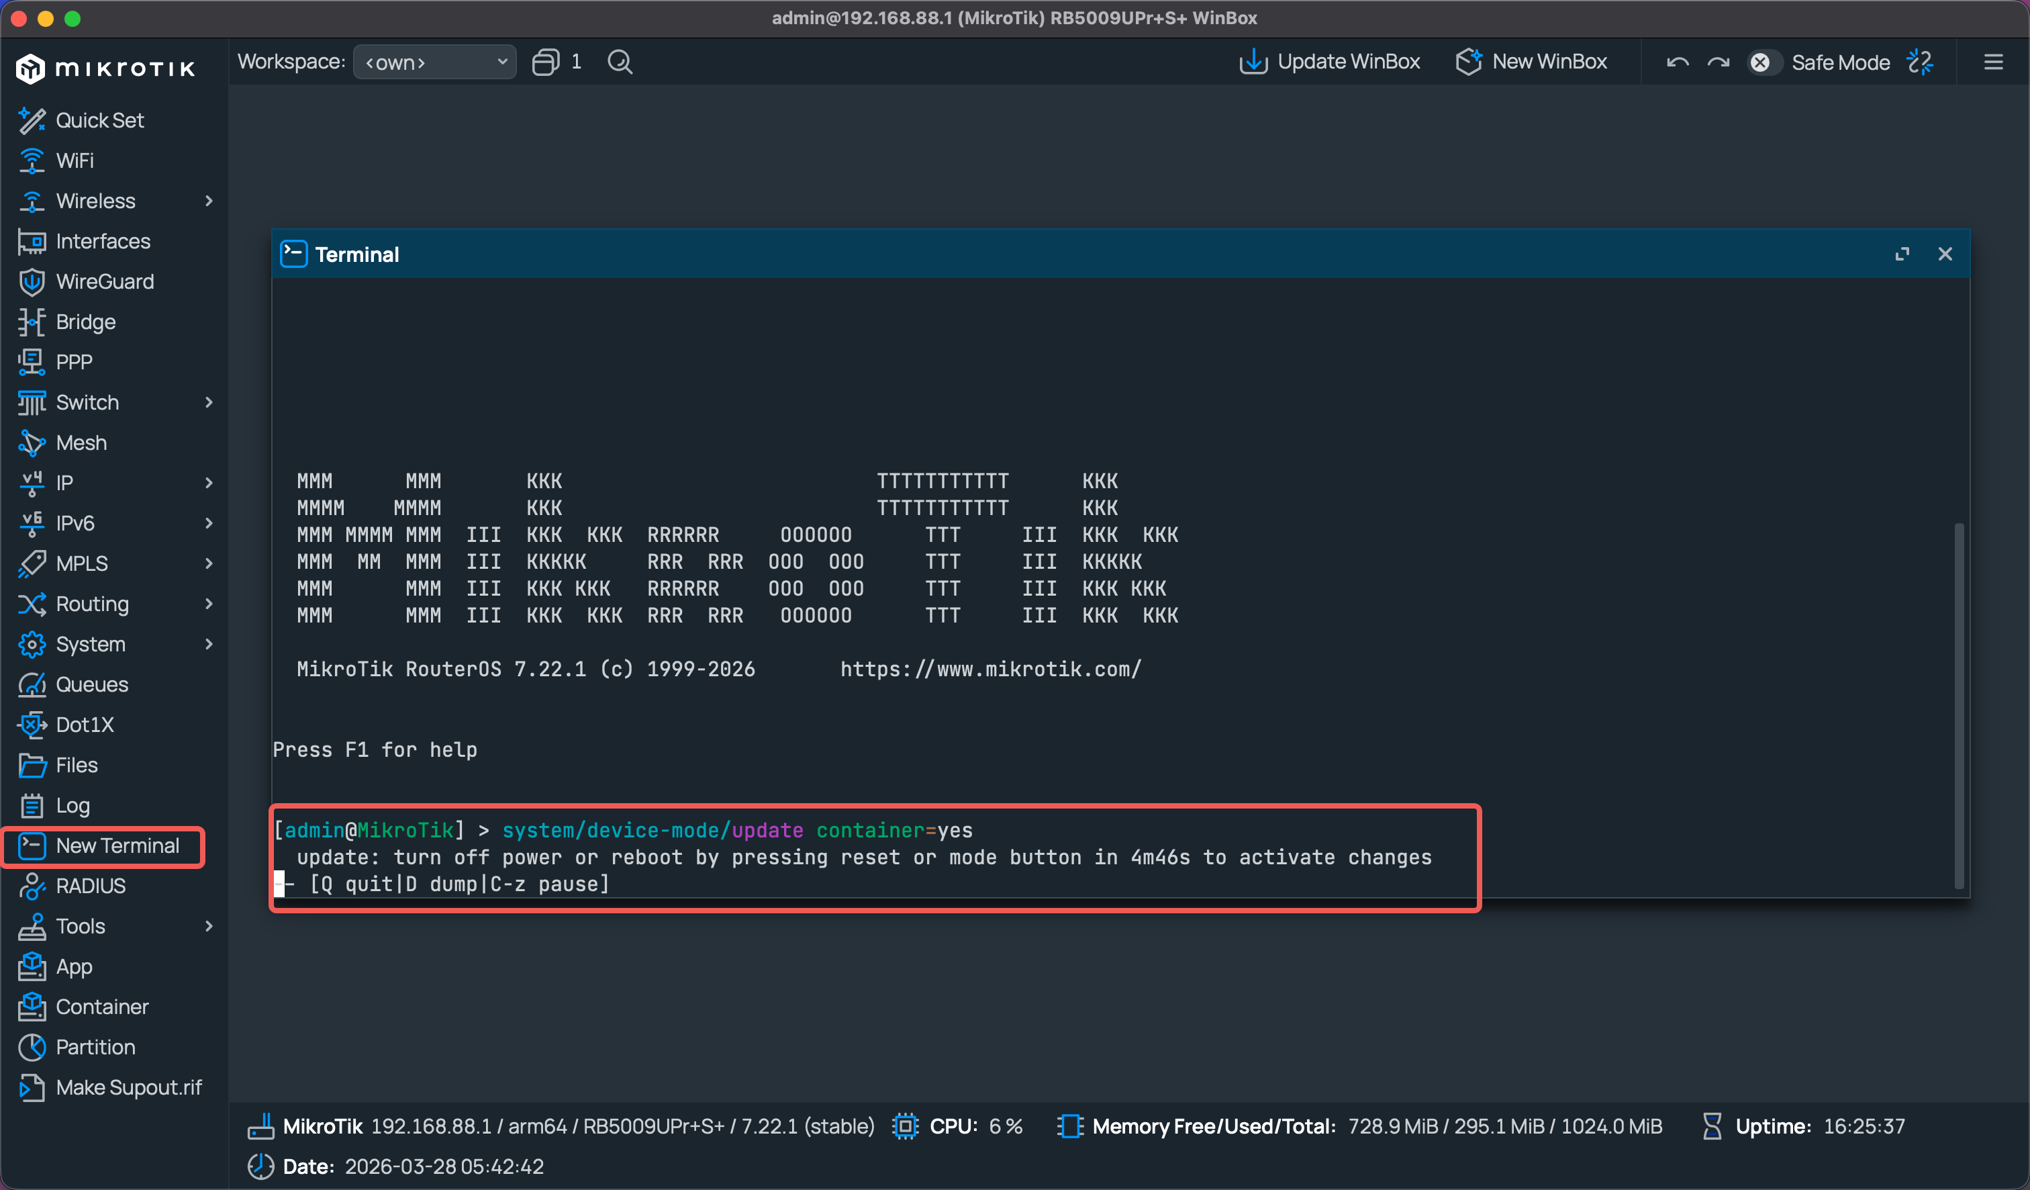
Task: Close the Terminal window
Action: pos(1945,254)
